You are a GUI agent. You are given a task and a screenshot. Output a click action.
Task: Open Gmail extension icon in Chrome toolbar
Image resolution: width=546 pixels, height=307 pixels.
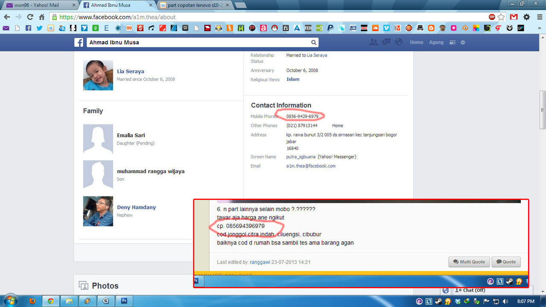[x=514, y=17]
